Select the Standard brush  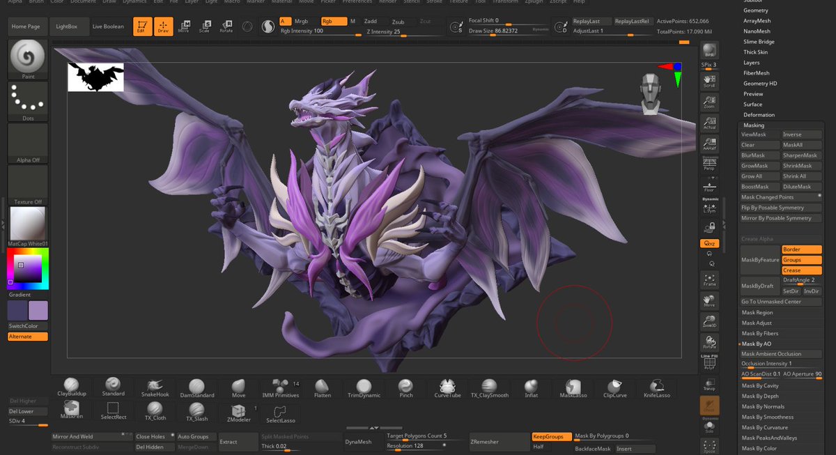pyautogui.click(x=113, y=387)
